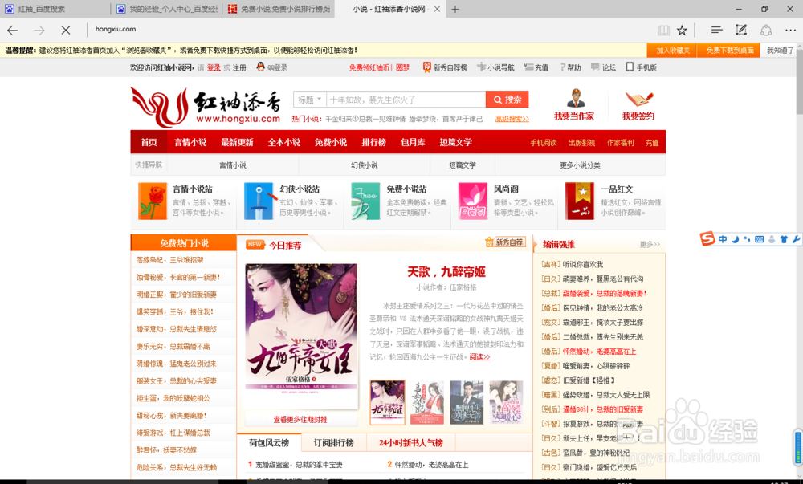Open browser More actions ellipsis
This screenshot has height=484, width=803.
(x=791, y=31)
